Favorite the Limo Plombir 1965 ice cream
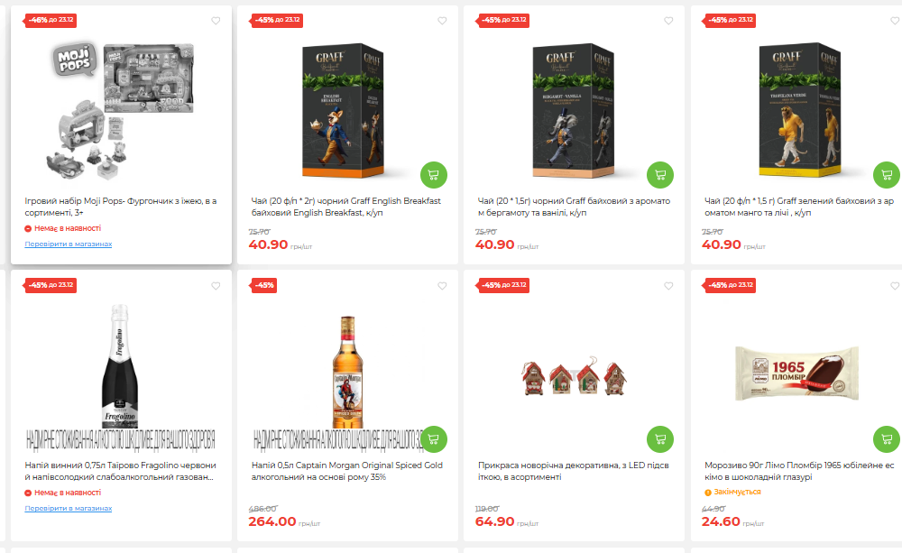 (x=895, y=286)
